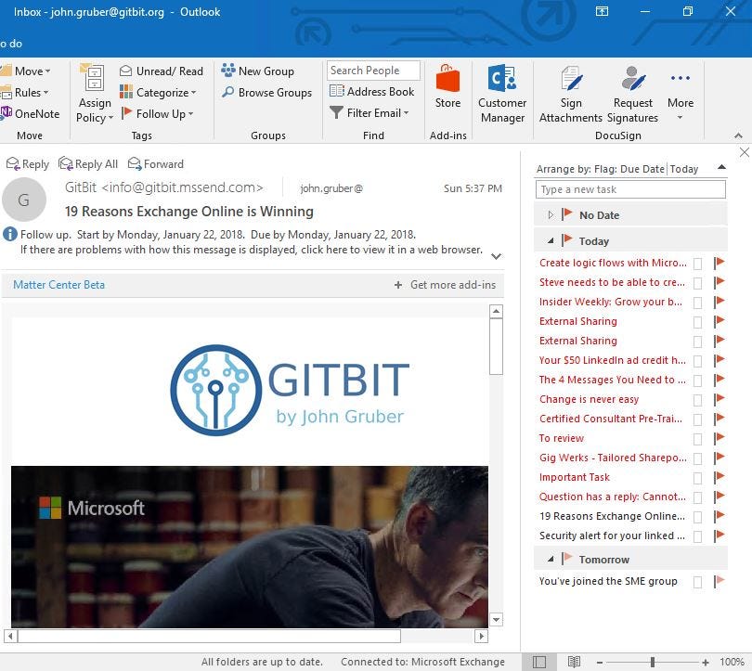Click view in web browser info message

[251, 250]
